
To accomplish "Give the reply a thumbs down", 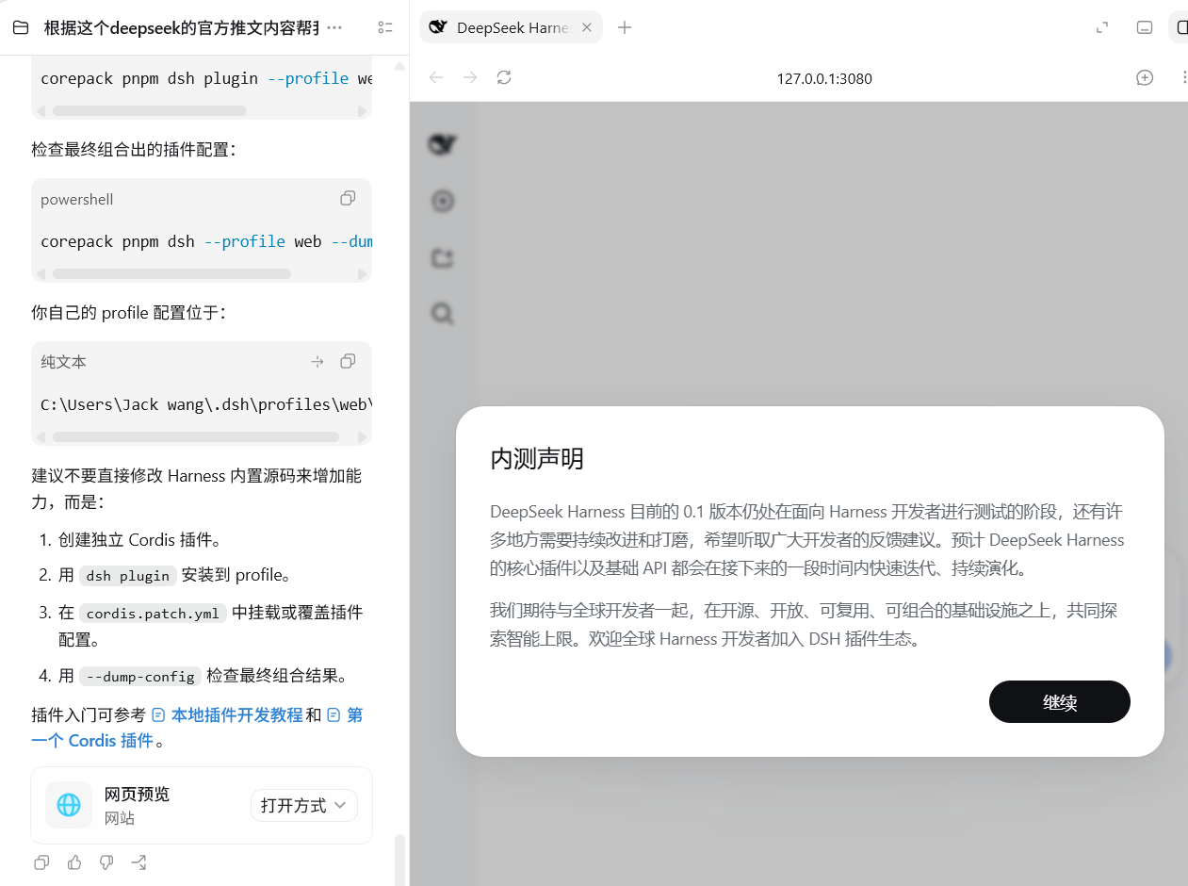I will point(106,862).
